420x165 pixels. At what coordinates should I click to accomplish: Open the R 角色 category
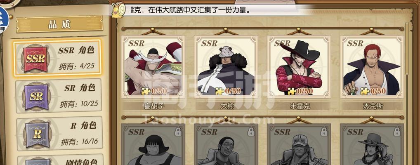(x=59, y=133)
